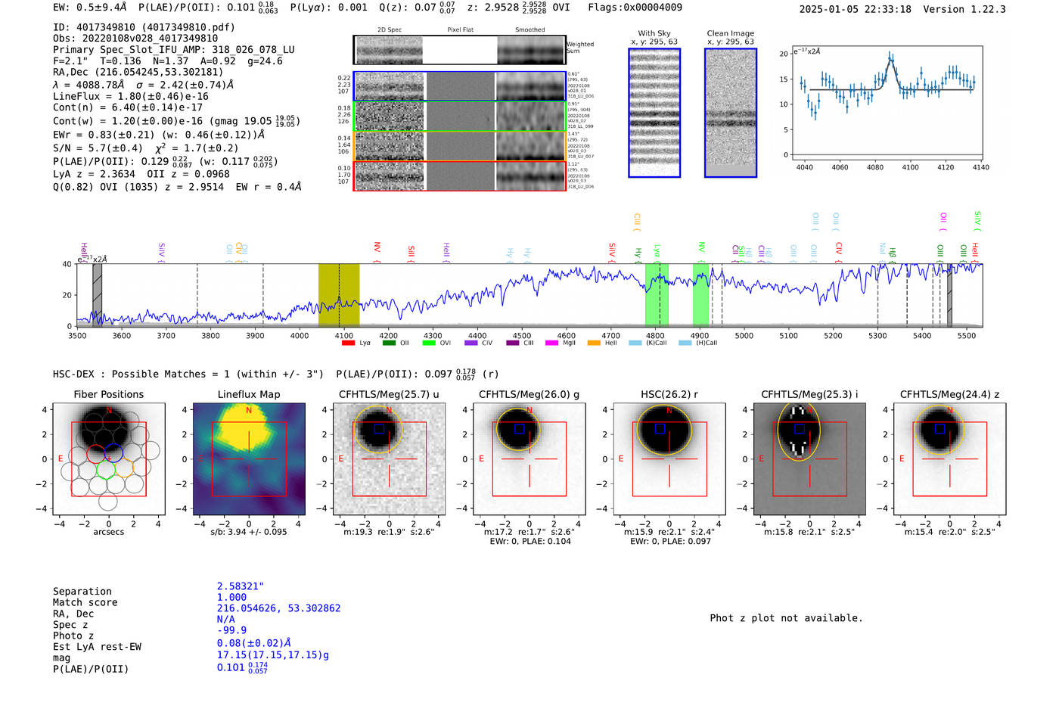
Task: Click the matched coordinates '216.054626, 53.302862'
Action: 278,608
